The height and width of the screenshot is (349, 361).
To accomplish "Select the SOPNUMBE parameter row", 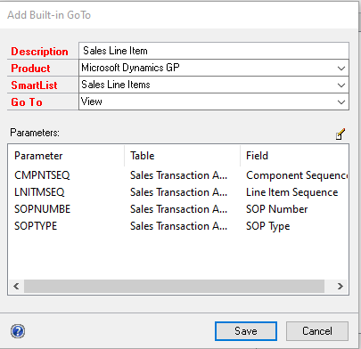I will tap(178, 209).
